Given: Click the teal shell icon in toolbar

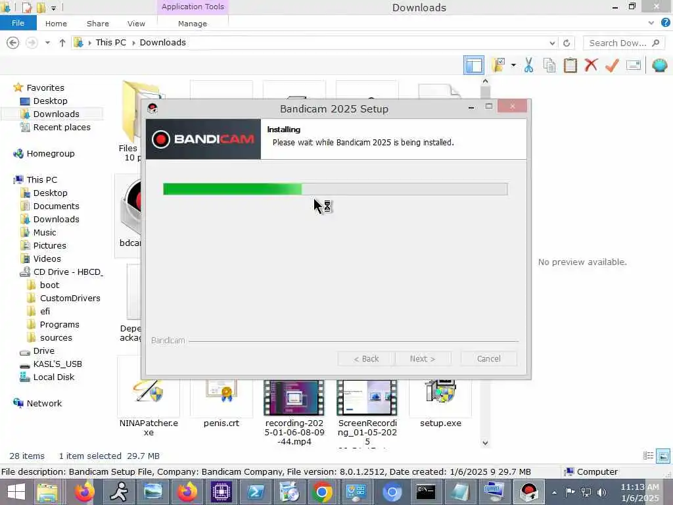Looking at the screenshot, I should click(x=659, y=65).
